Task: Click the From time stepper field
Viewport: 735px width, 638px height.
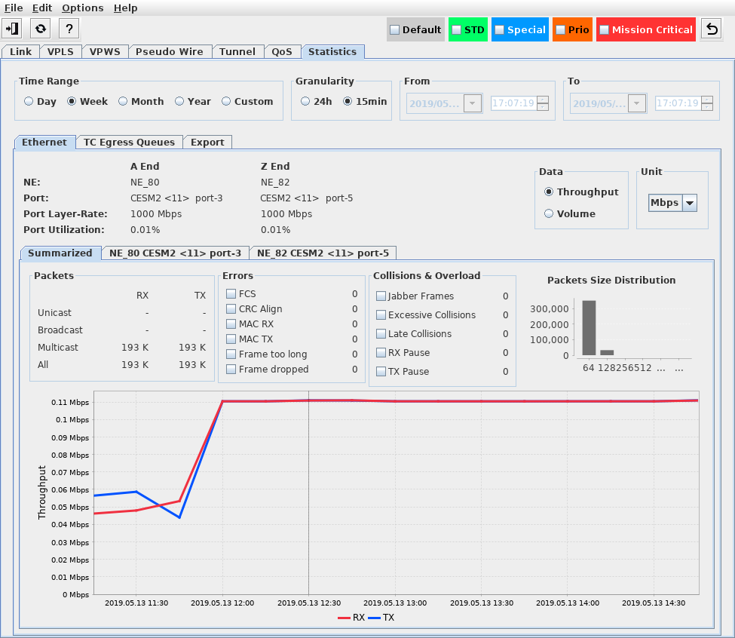Action: (x=513, y=103)
